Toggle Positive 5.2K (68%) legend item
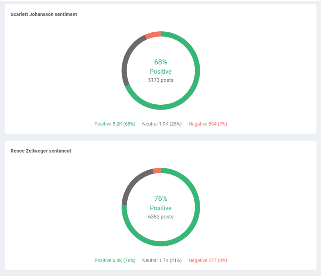This screenshot has width=321, height=276. coord(115,124)
